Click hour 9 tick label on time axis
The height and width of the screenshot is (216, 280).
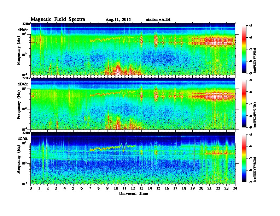(107, 188)
